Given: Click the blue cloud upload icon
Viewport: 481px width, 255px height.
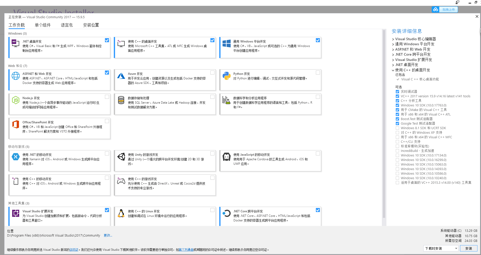Looking at the screenshot, I should (x=435, y=9).
